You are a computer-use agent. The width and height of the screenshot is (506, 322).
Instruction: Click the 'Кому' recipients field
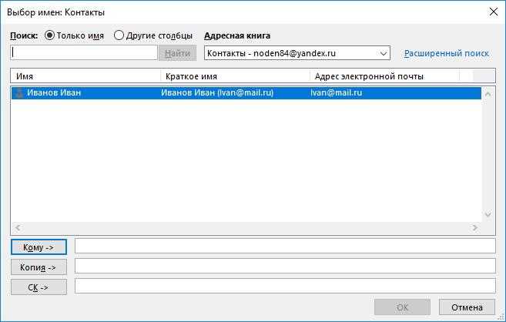tap(285, 246)
